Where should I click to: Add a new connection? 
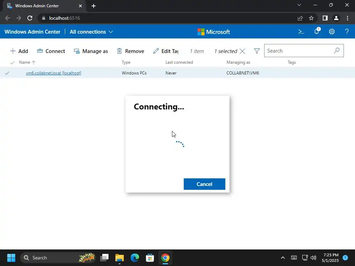(19, 51)
